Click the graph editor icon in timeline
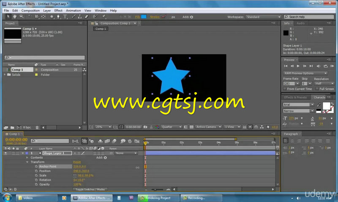The height and width of the screenshot is (202, 338). [137, 141]
